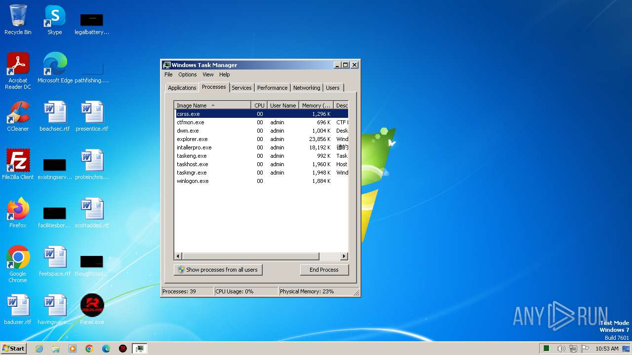This screenshot has width=632, height=355.
Task: Open Windows Explorer folder in taskbar
Action: coord(56,349)
